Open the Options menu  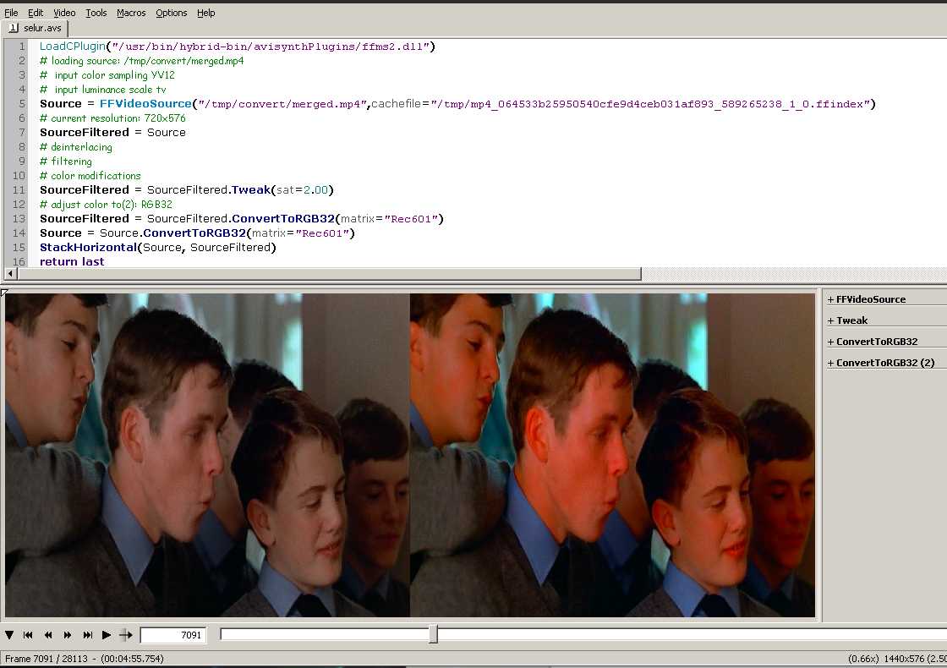pyautogui.click(x=172, y=13)
